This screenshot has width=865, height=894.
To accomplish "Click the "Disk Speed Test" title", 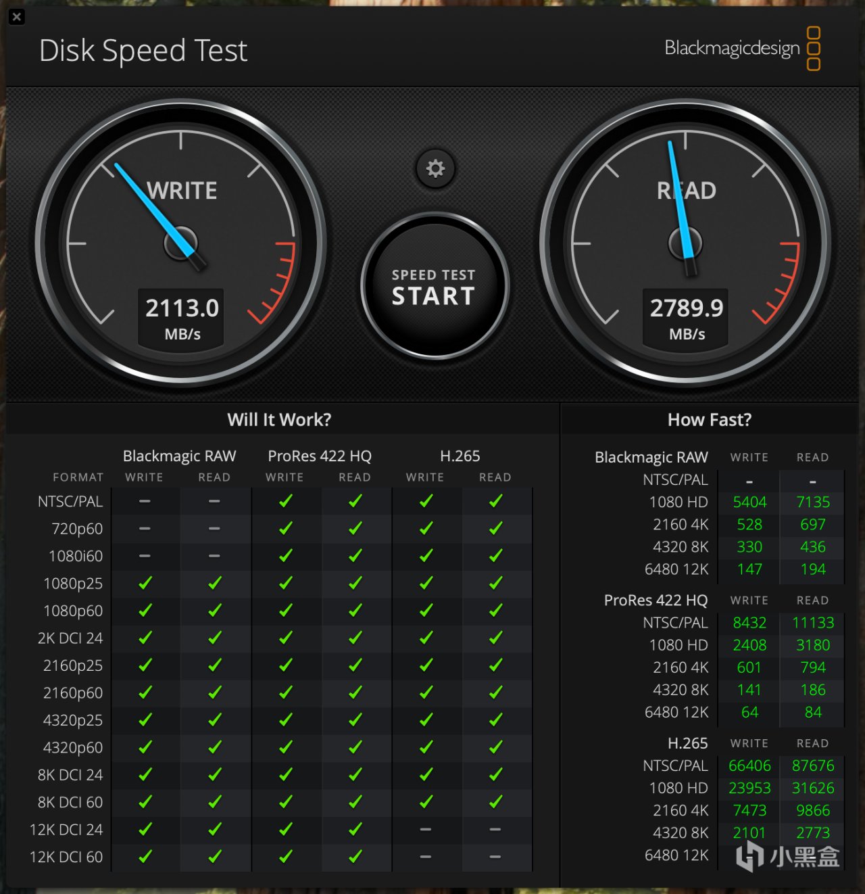I will (x=143, y=51).
